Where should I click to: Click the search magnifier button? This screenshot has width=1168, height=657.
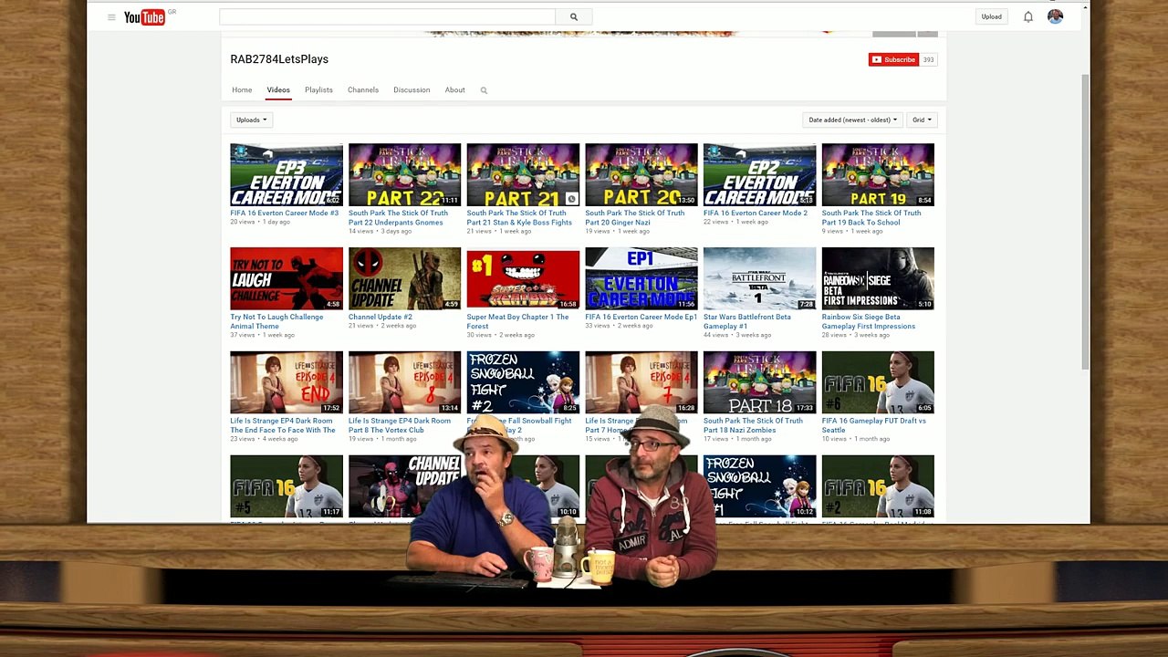[574, 16]
